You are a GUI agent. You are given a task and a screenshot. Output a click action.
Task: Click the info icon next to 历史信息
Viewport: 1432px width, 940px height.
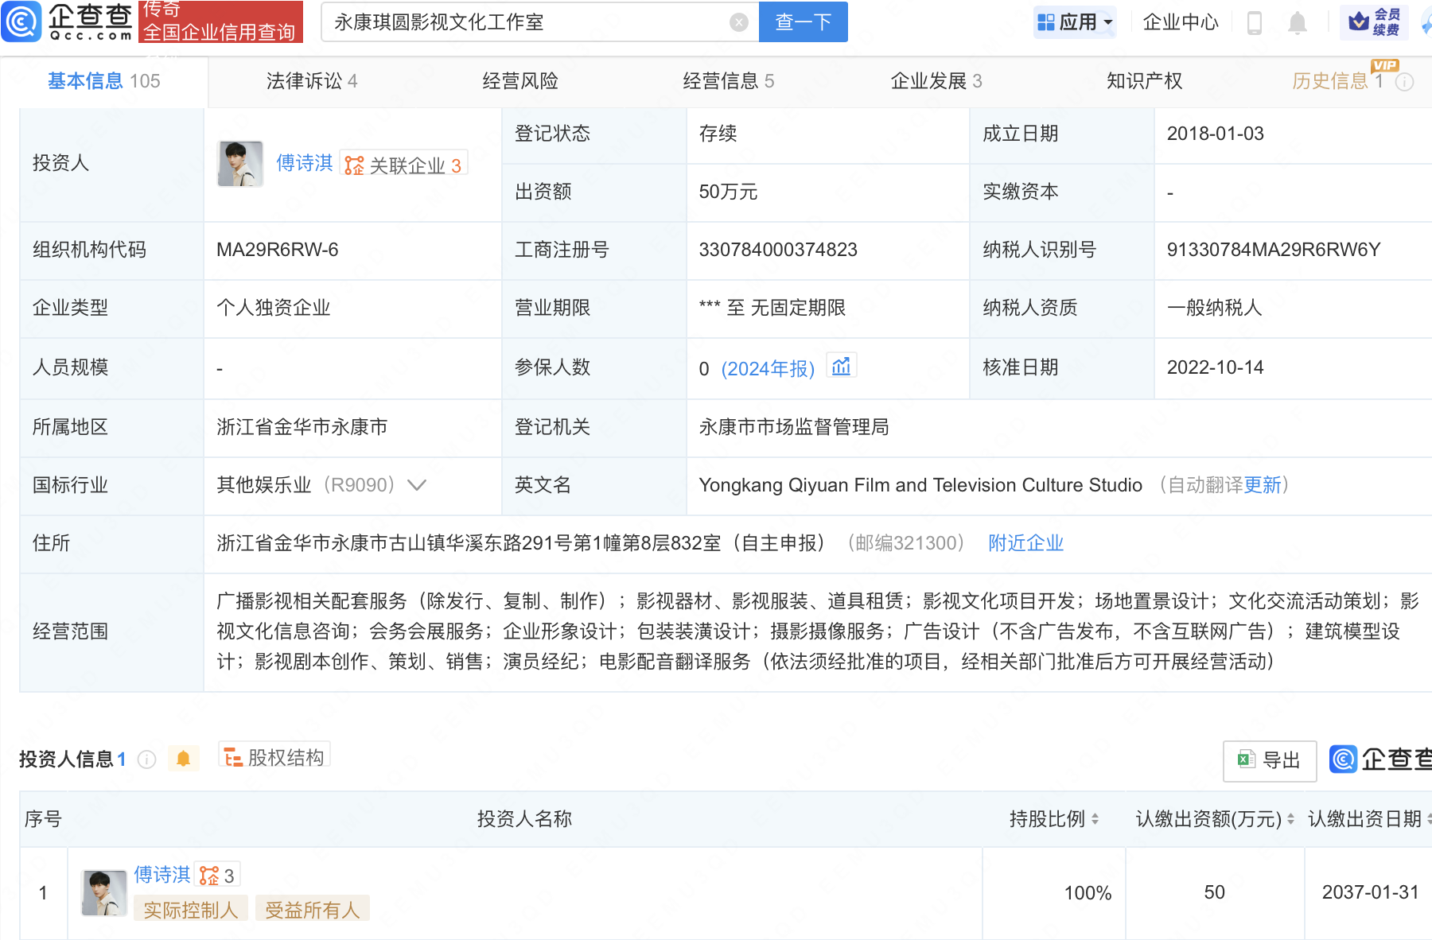click(1405, 82)
